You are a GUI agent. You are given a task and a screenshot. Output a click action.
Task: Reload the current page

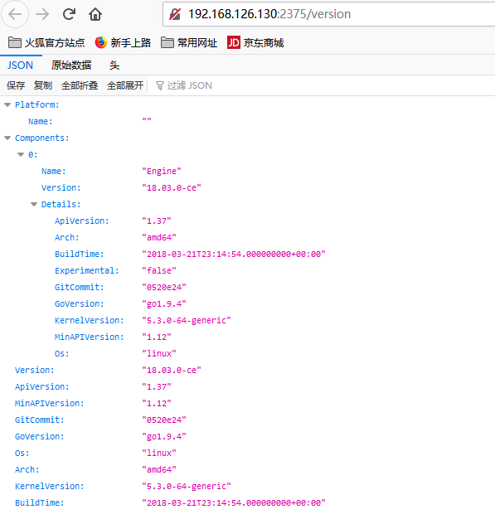click(x=69, y=14)
